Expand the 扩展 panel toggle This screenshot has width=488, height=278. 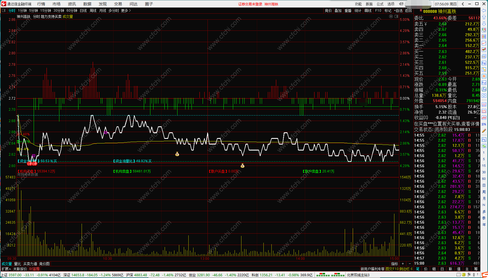point(6,269)
